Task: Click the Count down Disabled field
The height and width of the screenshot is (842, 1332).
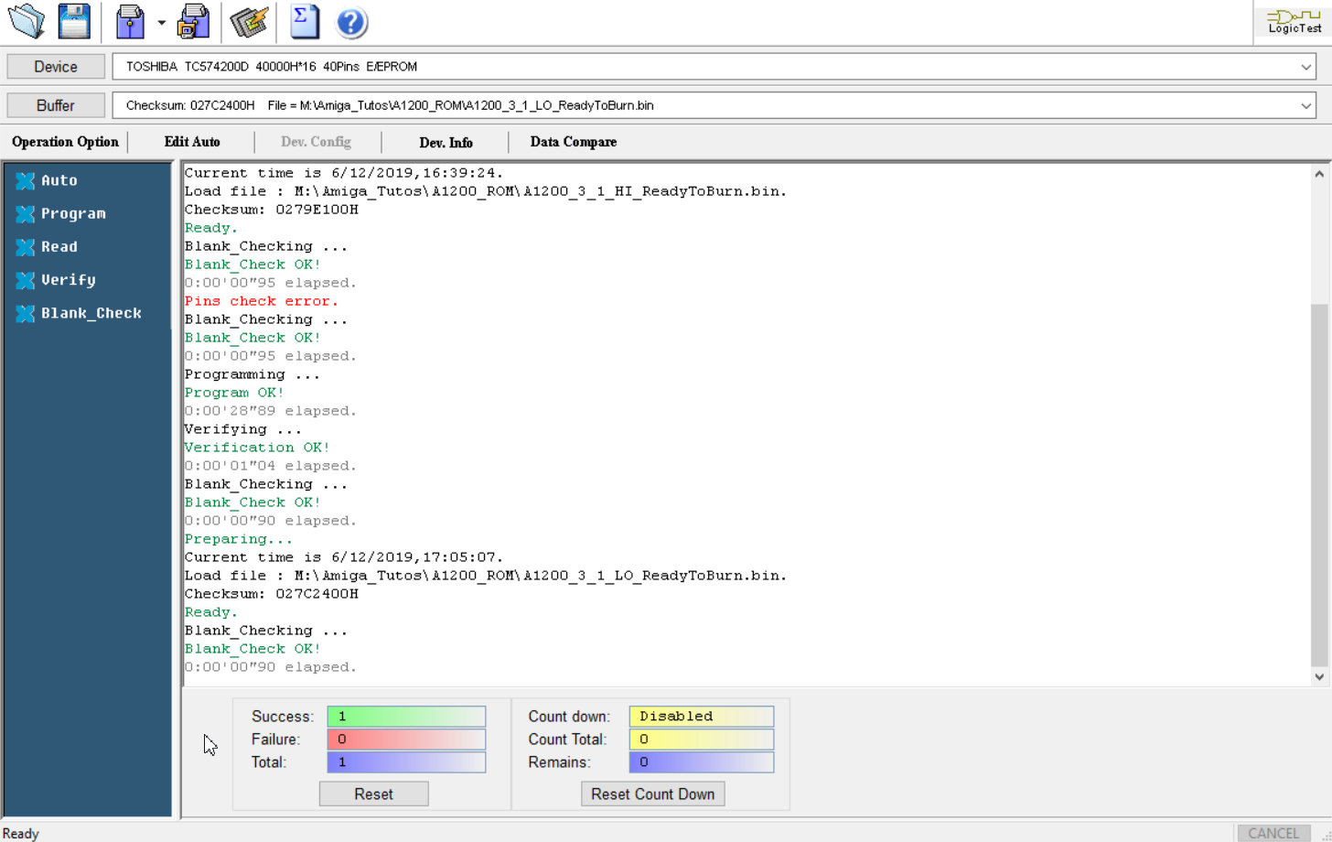Action: click(x=701, y=716)
